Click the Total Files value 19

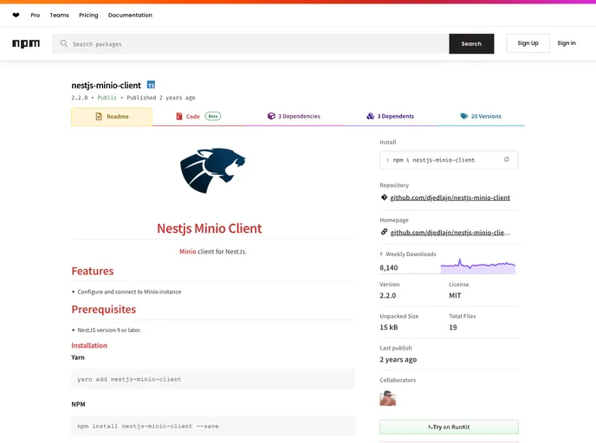[x=453, y=327]
